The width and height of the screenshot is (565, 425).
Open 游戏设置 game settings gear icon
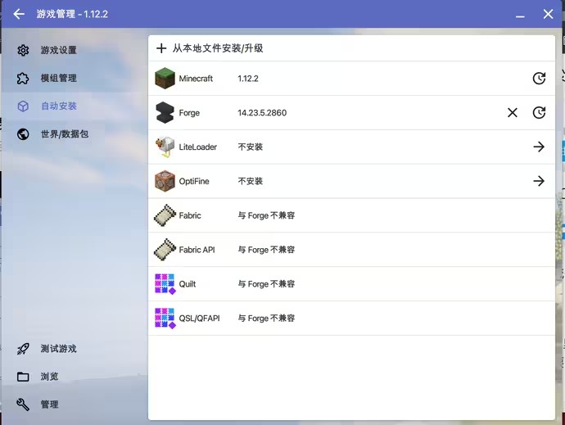click(x=23, y=50)
